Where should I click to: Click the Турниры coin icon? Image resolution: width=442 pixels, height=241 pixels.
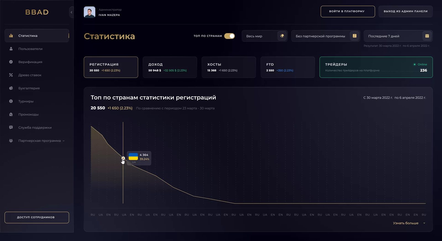tap(11, 101)
